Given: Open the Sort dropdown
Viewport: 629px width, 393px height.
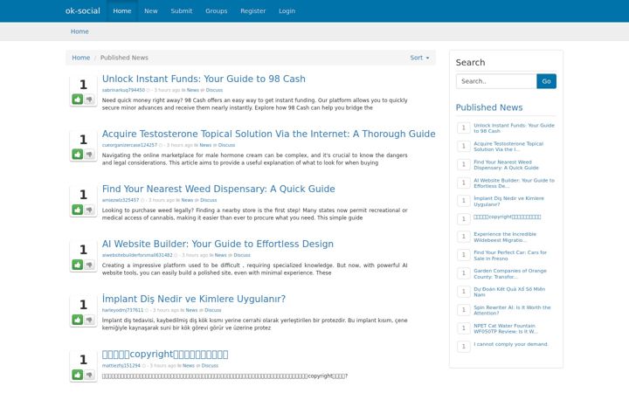Looking at the screenshot, I should tap(419, 58).
